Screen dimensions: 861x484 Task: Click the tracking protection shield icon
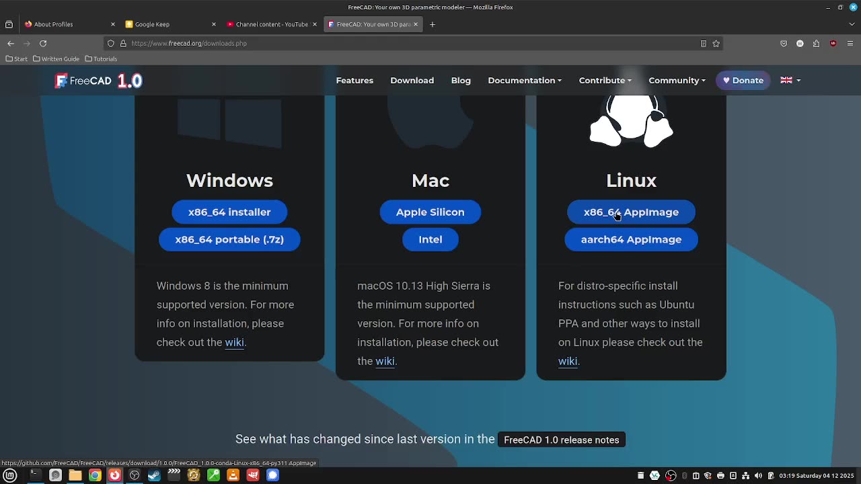(111, 43)
